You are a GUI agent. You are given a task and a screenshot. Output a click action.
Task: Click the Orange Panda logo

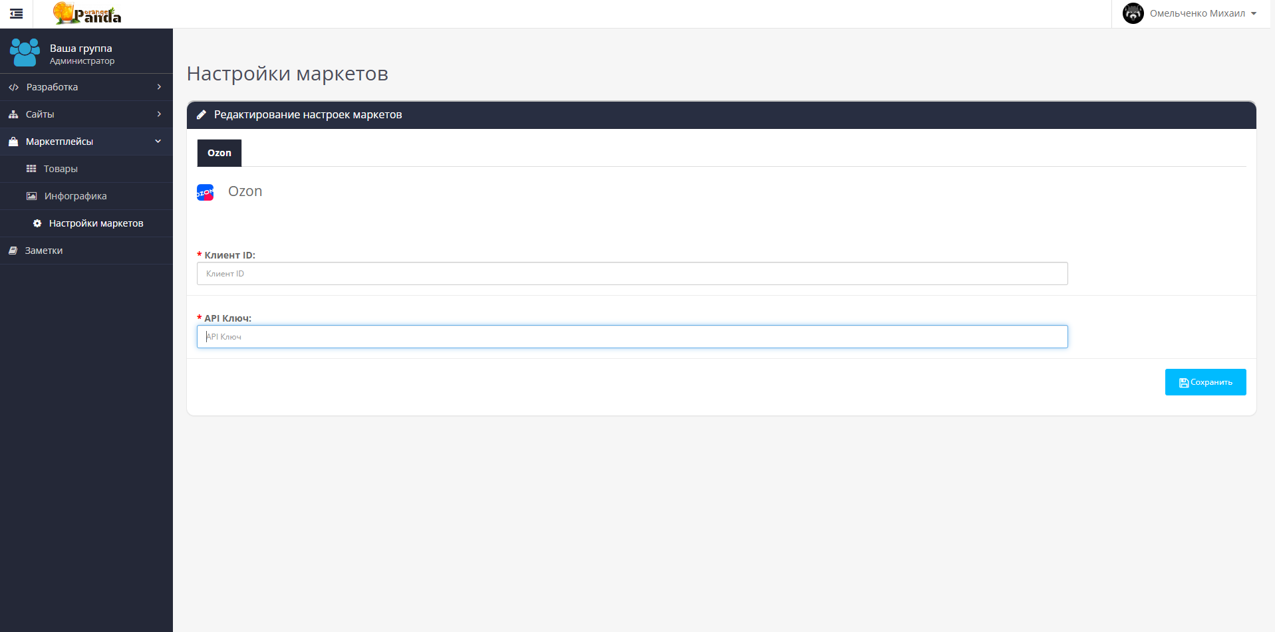87,13
